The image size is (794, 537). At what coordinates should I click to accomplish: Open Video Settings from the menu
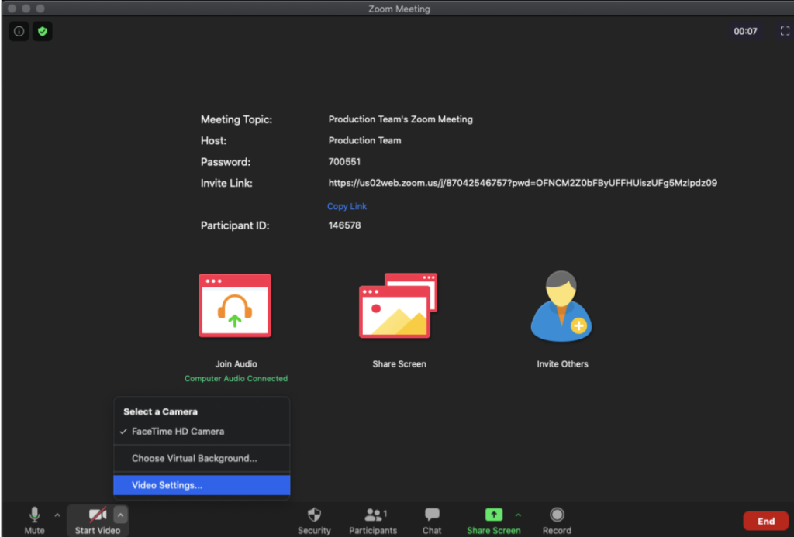[x=202, y=485]
